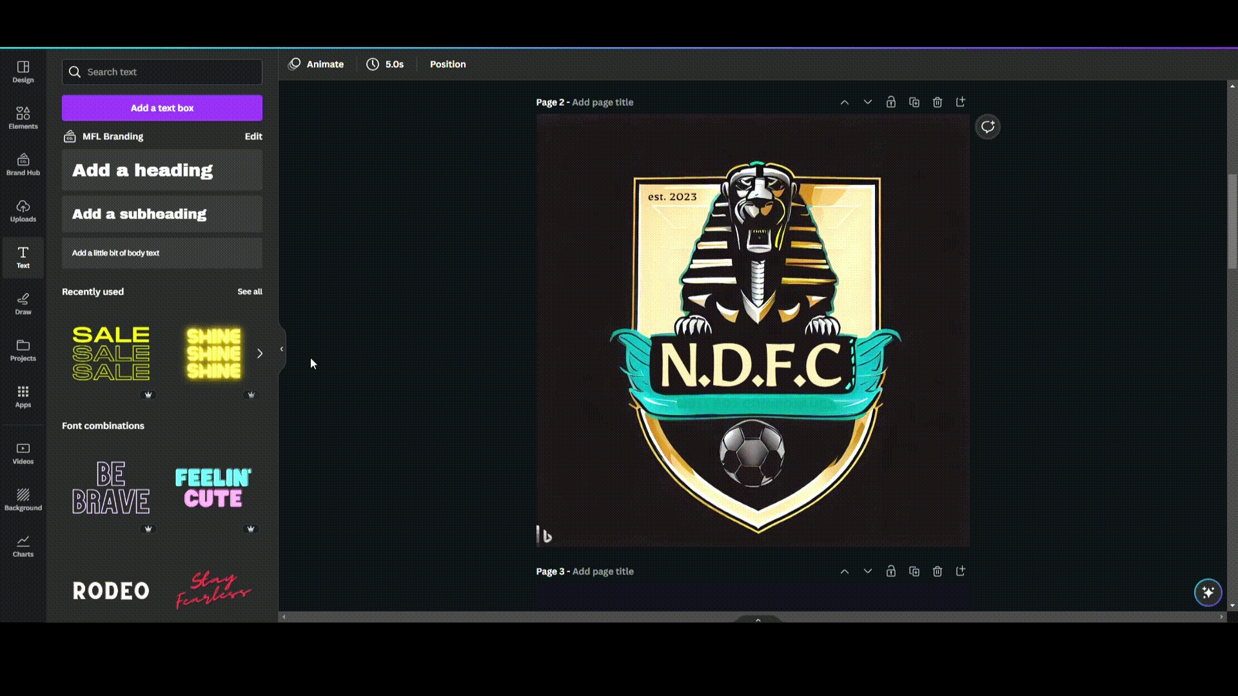
Task: Open the Uploads panel
Action: click(23, 211)
